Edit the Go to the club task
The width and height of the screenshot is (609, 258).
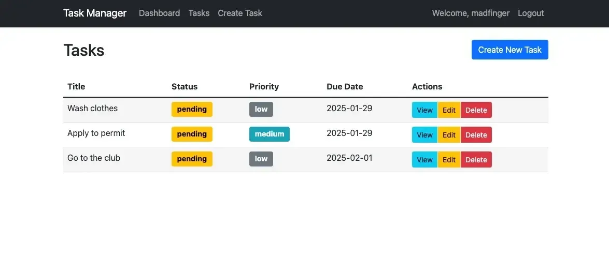(x=449, y=160)
